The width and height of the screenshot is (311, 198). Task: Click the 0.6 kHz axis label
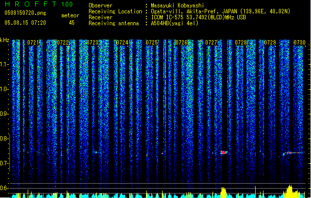click(x=4, y=188)
